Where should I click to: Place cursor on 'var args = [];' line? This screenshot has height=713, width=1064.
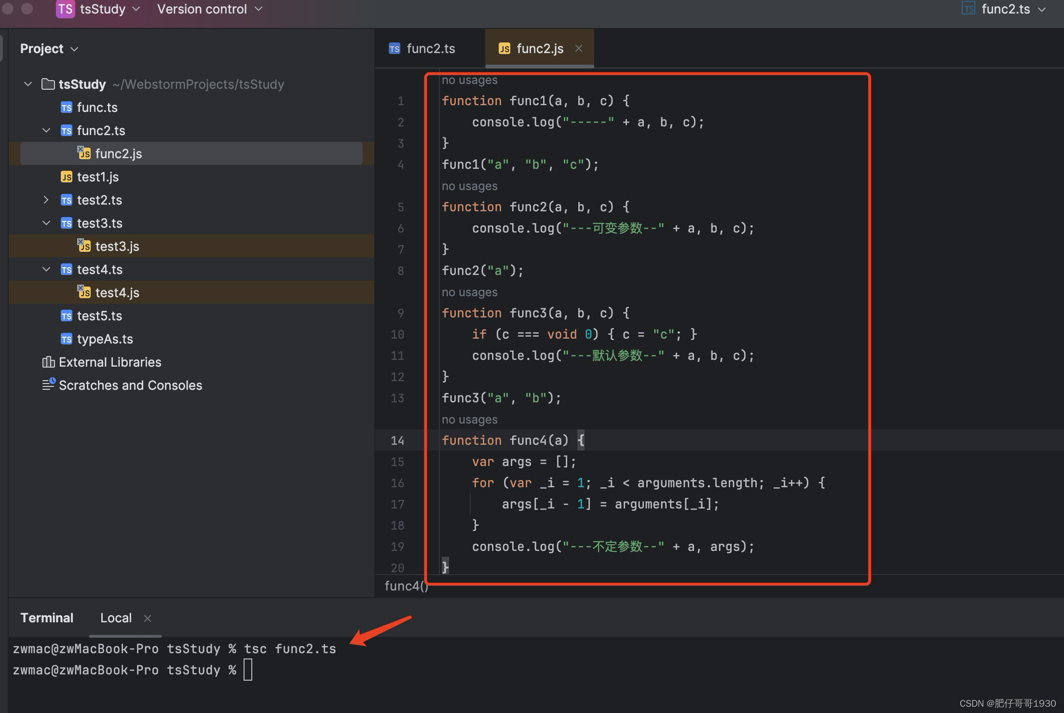(524, 462)
